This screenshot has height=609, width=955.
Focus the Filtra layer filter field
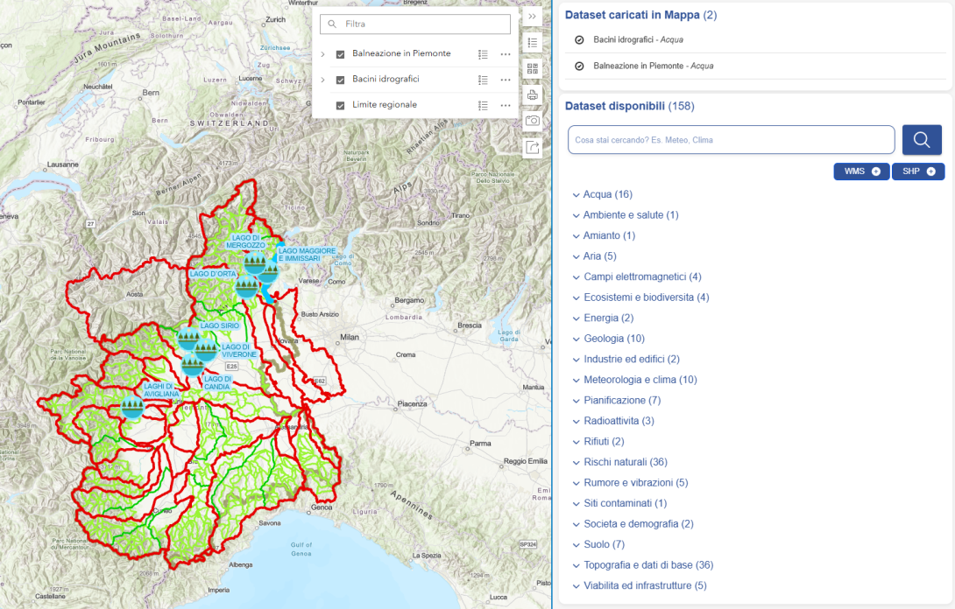415,24
